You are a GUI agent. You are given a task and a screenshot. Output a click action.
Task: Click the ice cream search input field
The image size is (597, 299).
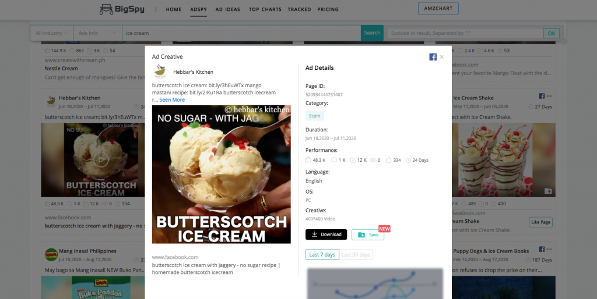(x=241, y=33)
